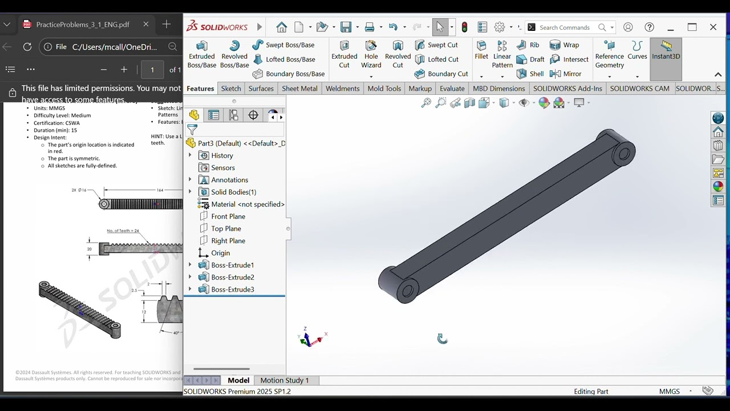This screenshot has height=411, width=730.
Task: Click the Save icon in SOLIDWORKS toolbar
Action: 346,27
